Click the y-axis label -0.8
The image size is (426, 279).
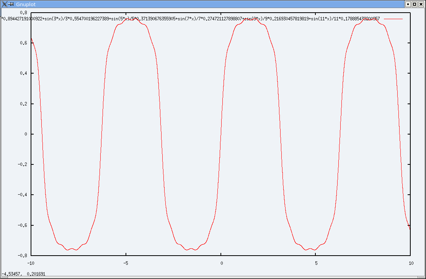23,256
